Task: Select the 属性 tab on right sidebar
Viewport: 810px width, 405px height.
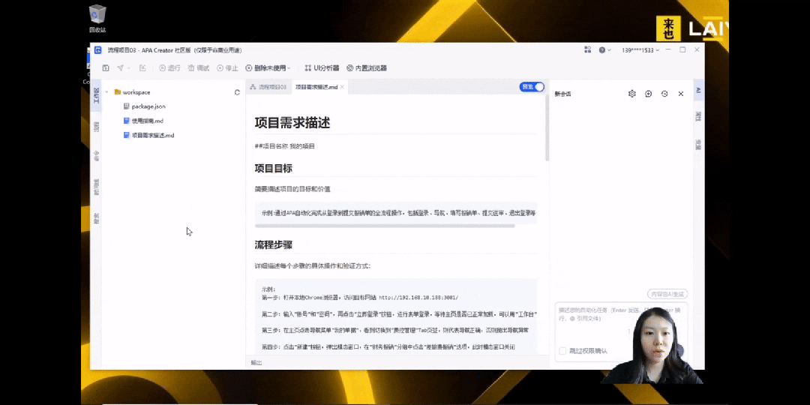Action: click(x=698, y=117)
